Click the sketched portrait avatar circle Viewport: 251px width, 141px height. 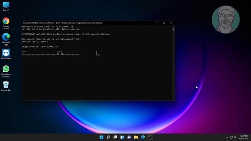[226, 20]
